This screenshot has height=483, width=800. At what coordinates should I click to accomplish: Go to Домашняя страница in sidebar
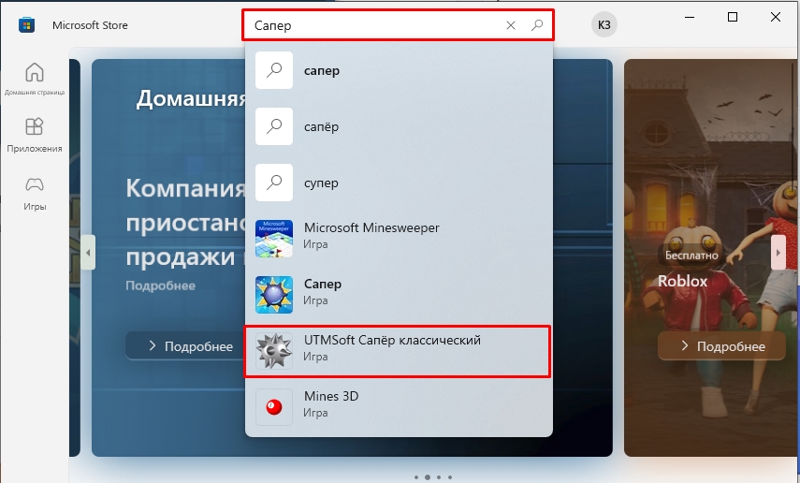click(35, 79)
